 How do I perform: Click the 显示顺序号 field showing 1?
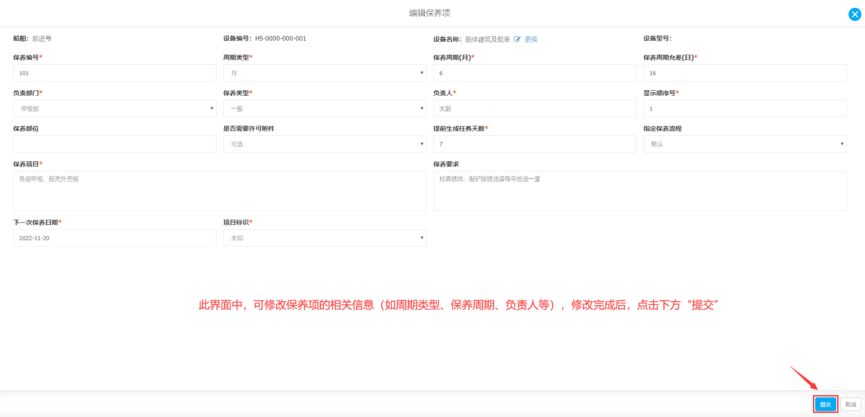[745, 108]
